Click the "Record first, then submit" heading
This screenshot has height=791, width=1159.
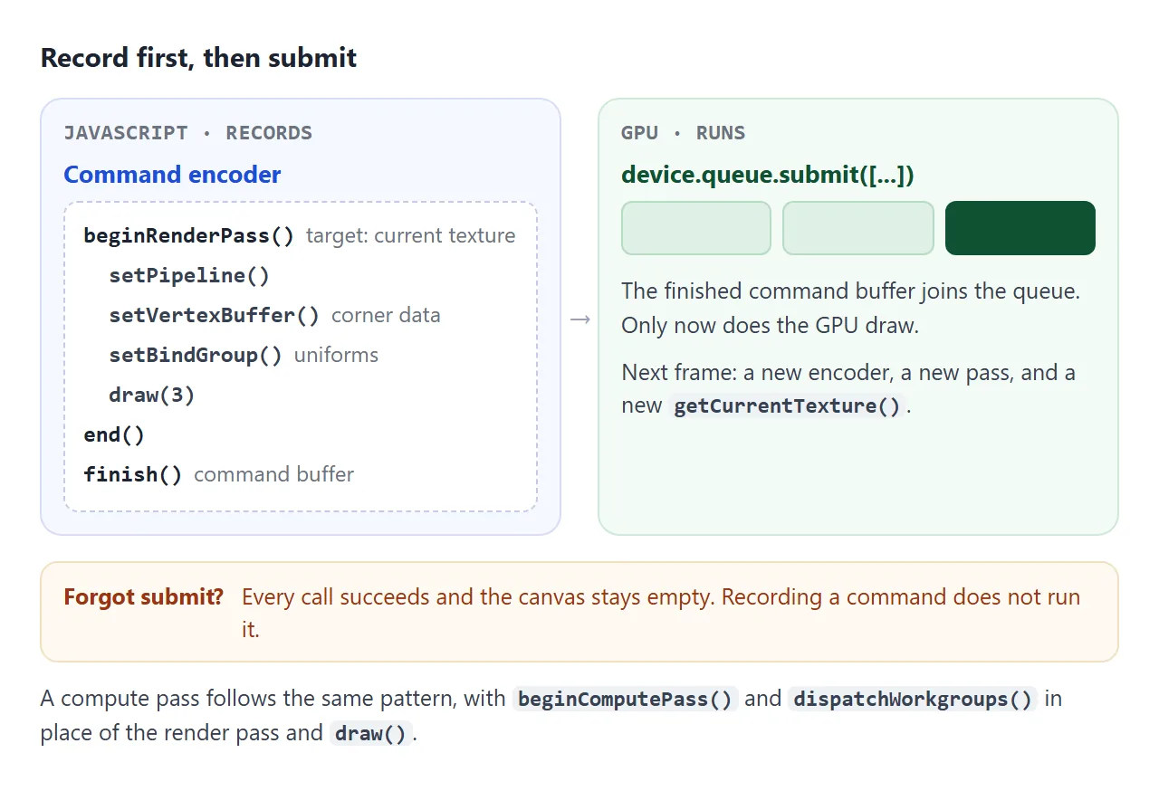tap(198, 58)
